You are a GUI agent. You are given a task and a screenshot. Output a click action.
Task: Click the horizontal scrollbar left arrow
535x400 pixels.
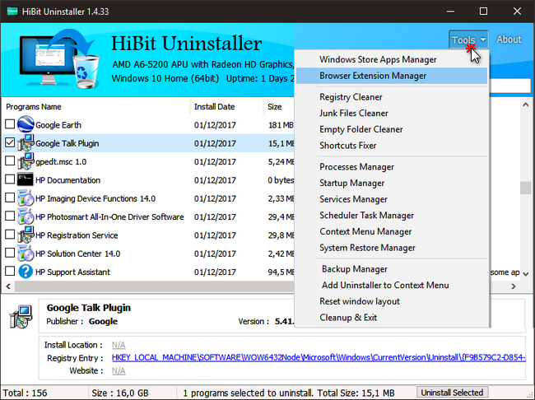8,286
